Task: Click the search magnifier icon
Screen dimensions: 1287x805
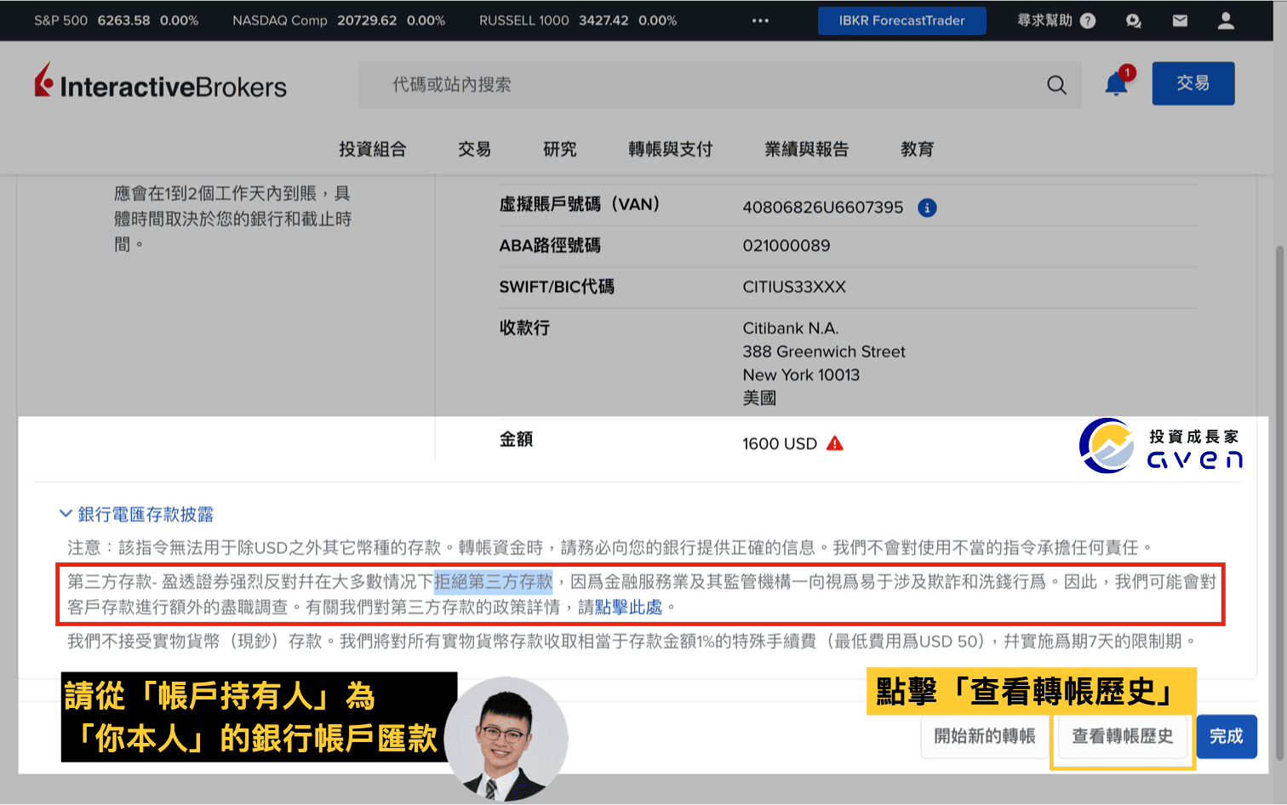Action: (x=1056, y=85)
